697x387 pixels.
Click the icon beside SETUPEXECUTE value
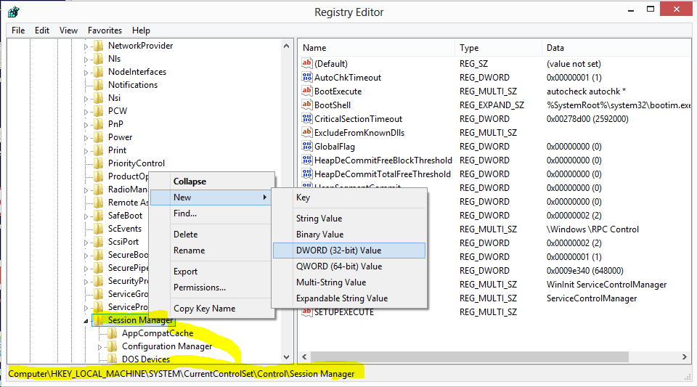(306, 311)
